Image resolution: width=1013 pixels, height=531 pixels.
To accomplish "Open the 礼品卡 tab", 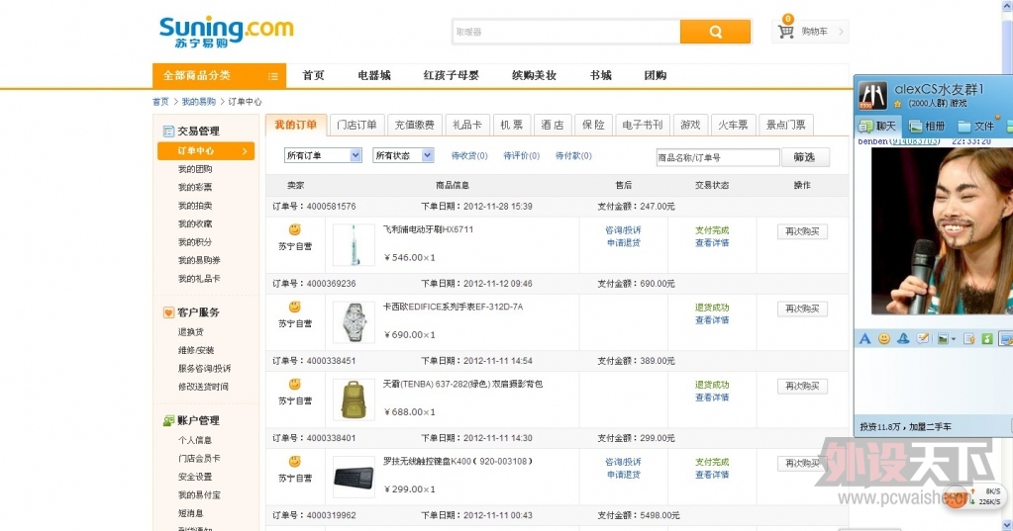I will point(467,125).
